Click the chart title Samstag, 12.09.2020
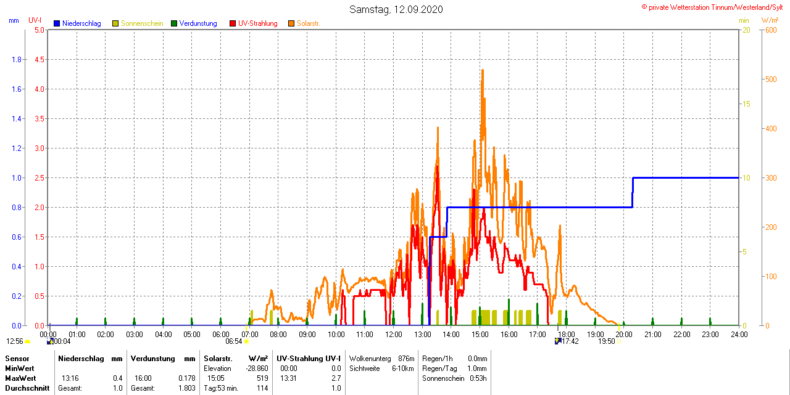Viewport: 790px width, 395px height. pos(396,9)
